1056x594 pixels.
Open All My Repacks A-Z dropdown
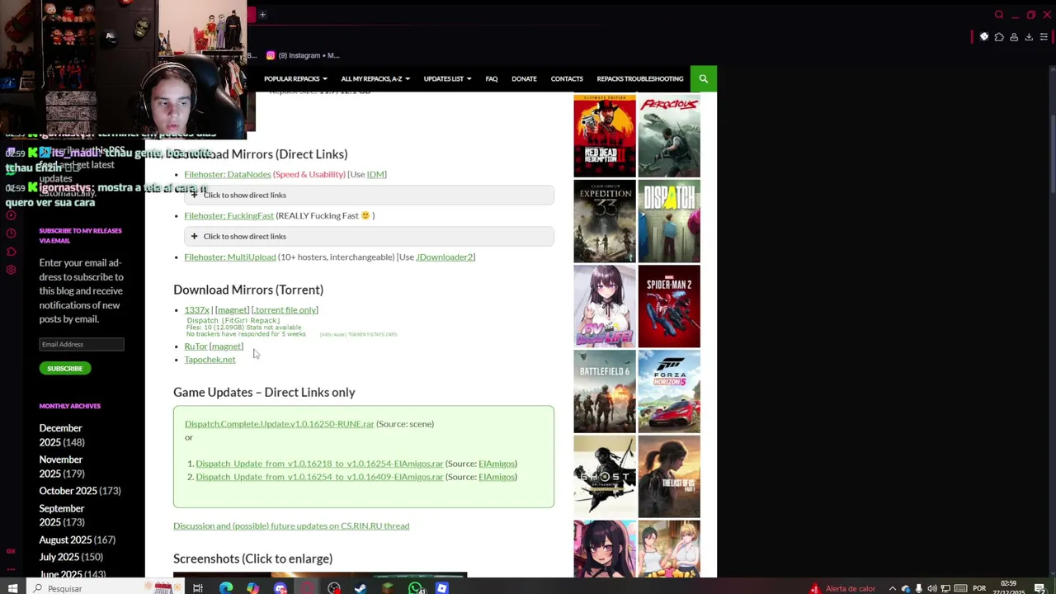pyautogui.click(x=375, y=78)
